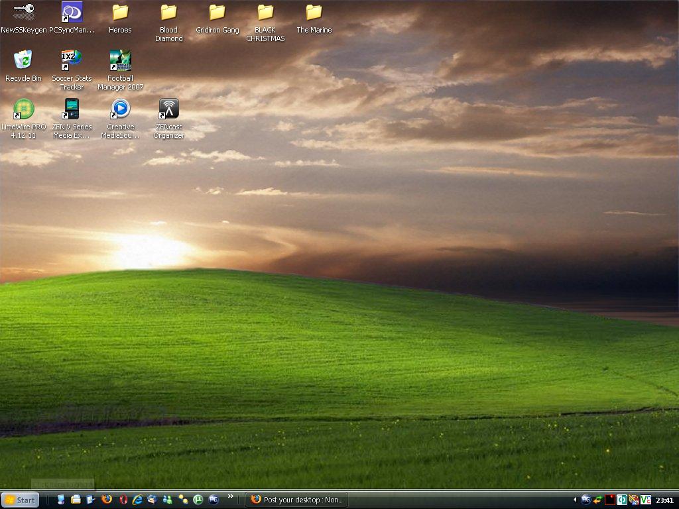The image size is (679, 509).
Task: Select the ZENcast Organizer shortcut
Action: point(169,119)
